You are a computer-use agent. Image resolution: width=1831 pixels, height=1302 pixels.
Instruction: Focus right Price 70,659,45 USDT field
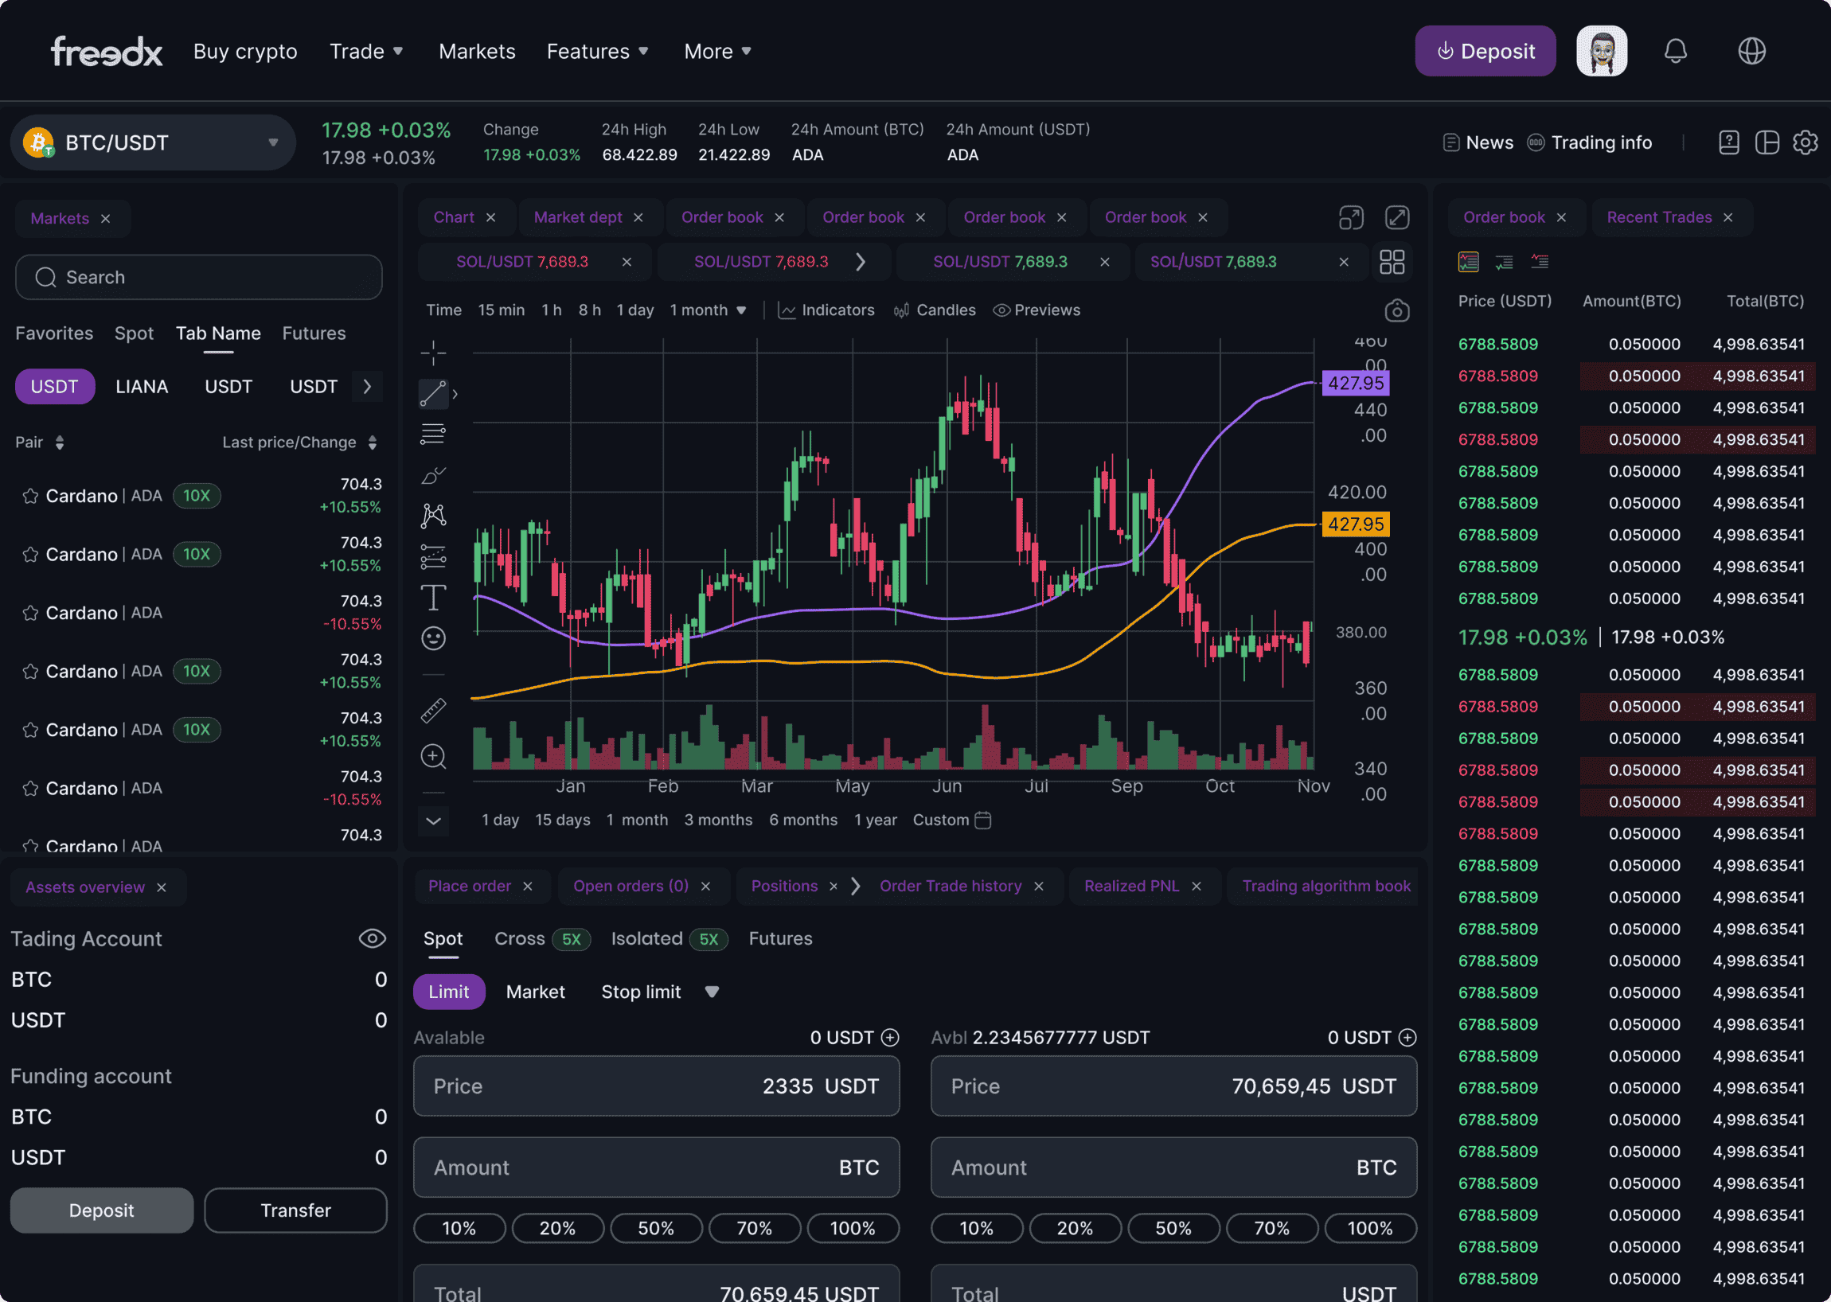point(1173,1086)
